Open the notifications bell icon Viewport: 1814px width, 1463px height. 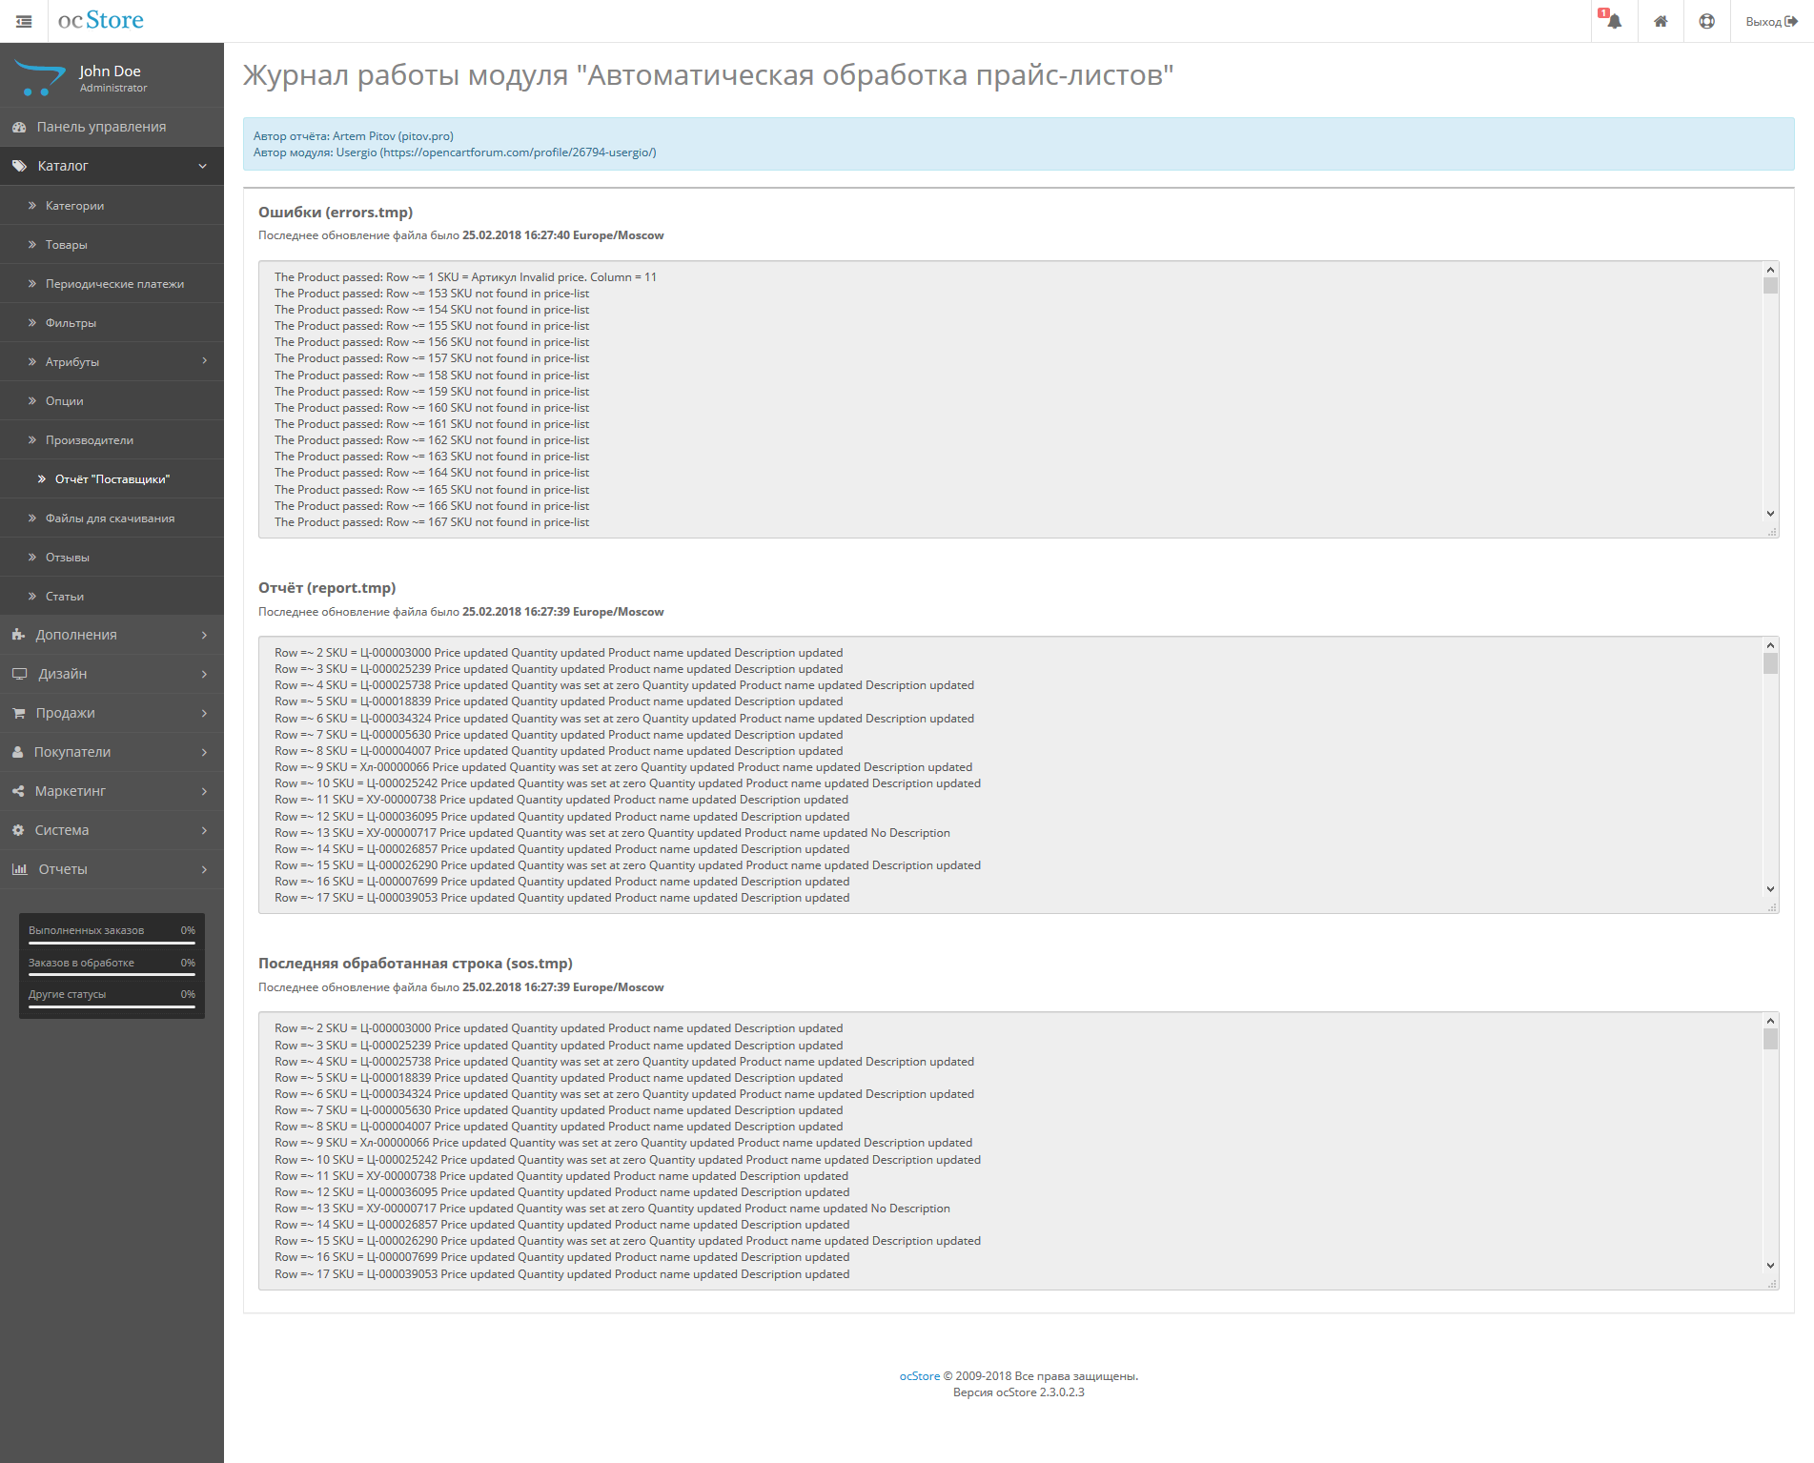[1614, 21]
